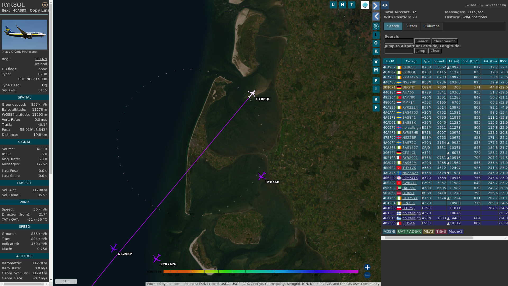Select callsign RYR8SE in table
Image resolution: width=508 pixels, height=286 pixels.
[409, 67]
